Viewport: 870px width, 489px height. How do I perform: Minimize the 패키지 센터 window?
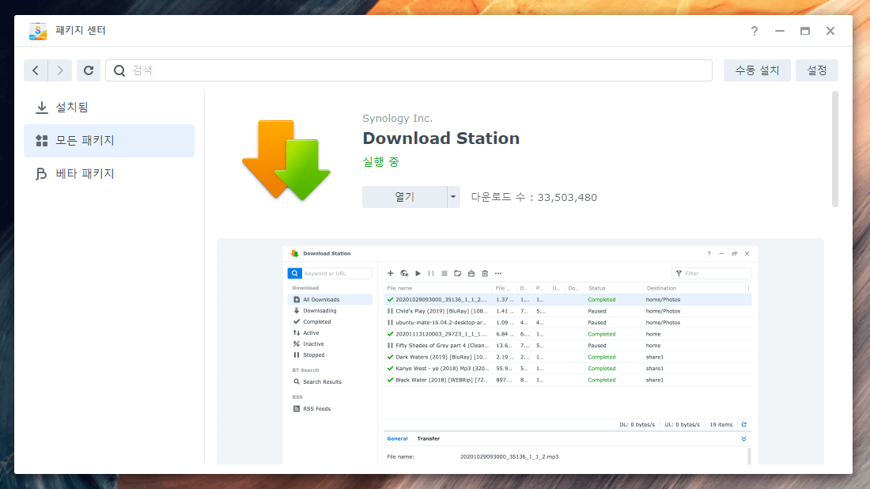click(x=780, y=31)
